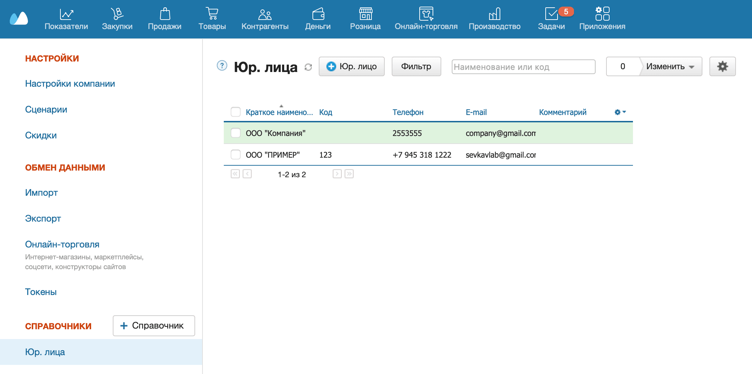The width and height of the screenshot is (752, 374).
Task: Open the gear settings button at top right
Action: tap(722, 66)
